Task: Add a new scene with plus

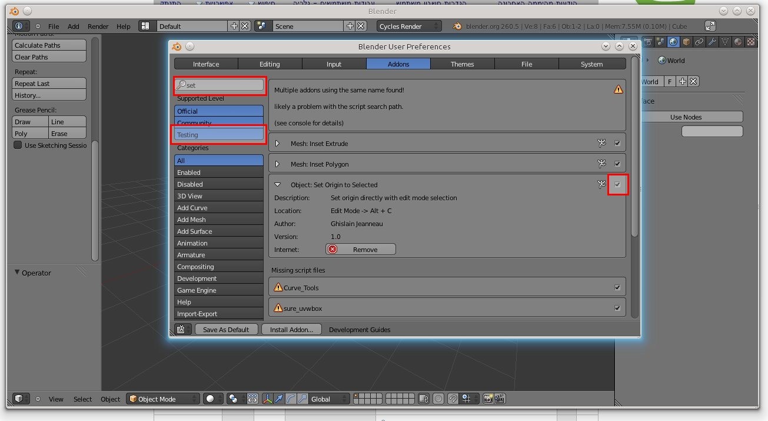Action: 350,26
